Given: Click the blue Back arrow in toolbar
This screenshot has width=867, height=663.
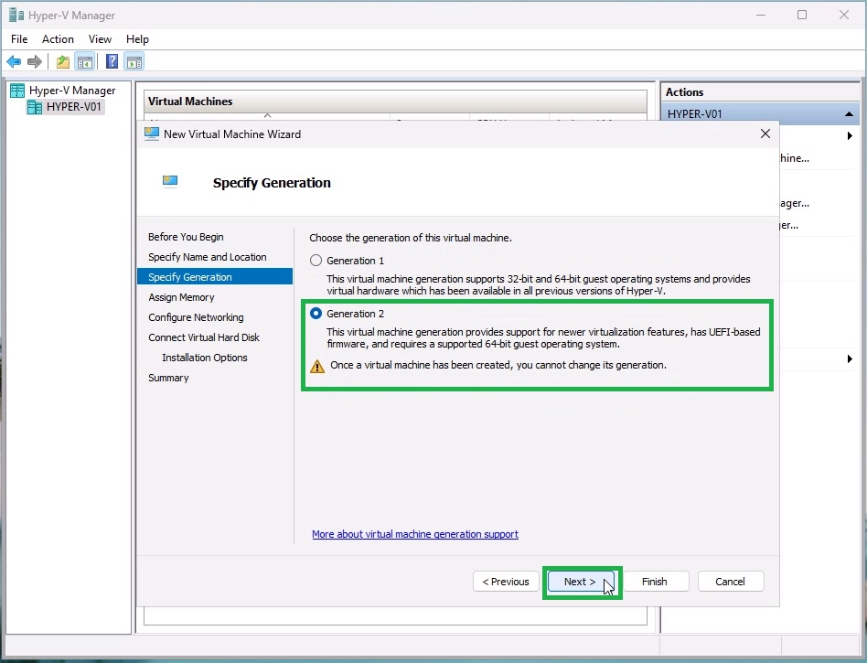Looking at the screenshot, I should (14, 62).
